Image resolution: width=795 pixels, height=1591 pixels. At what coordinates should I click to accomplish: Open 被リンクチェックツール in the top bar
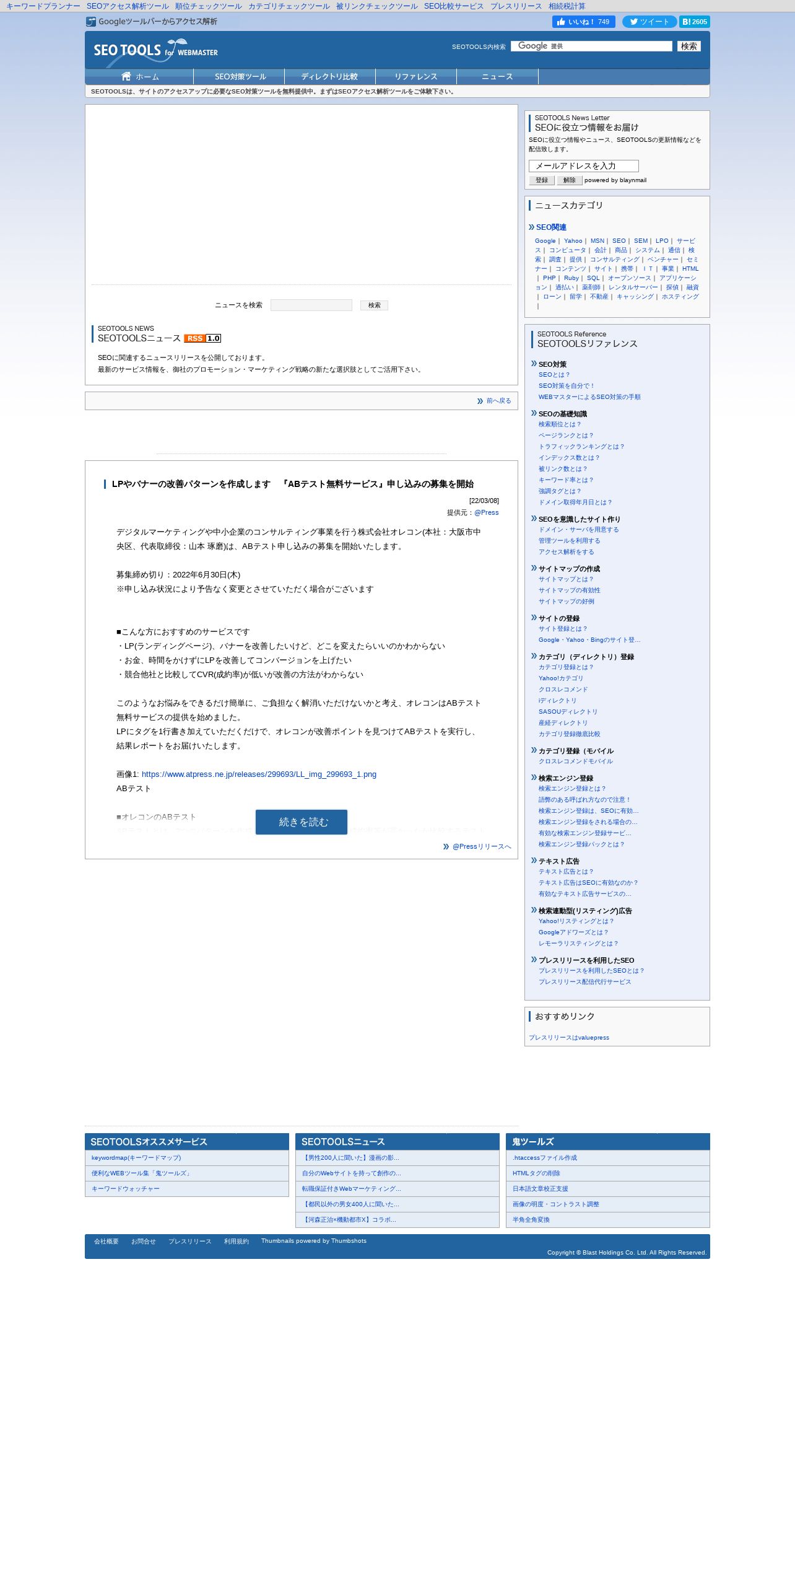(x=376, y=6)
